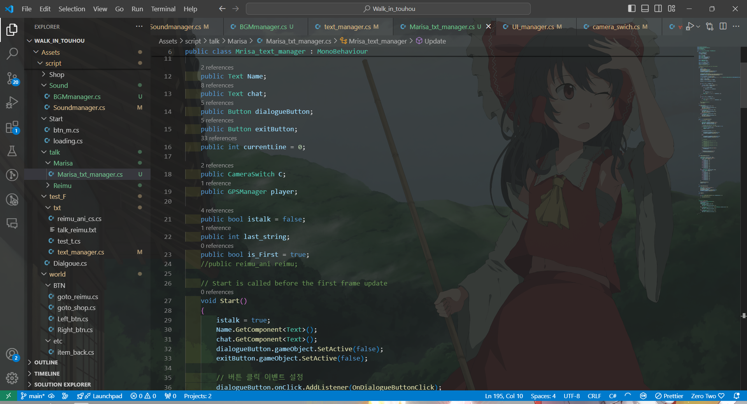Open changes compare icon in editor toolbar
747x404 pixels.
coord(710,26)
